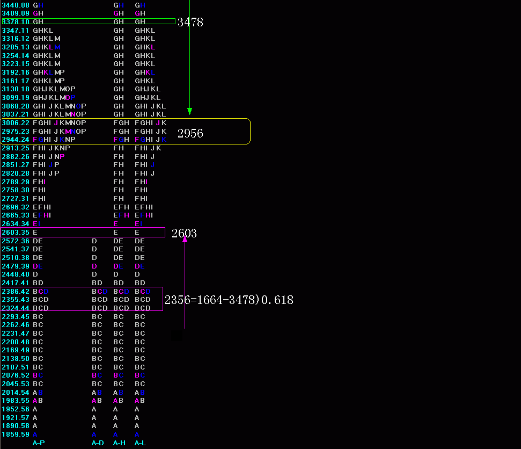Select price 3068.20
521x449 pixels.
(16, 106)
